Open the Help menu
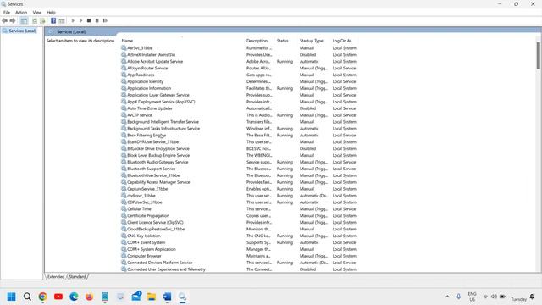 click(51, 13)
